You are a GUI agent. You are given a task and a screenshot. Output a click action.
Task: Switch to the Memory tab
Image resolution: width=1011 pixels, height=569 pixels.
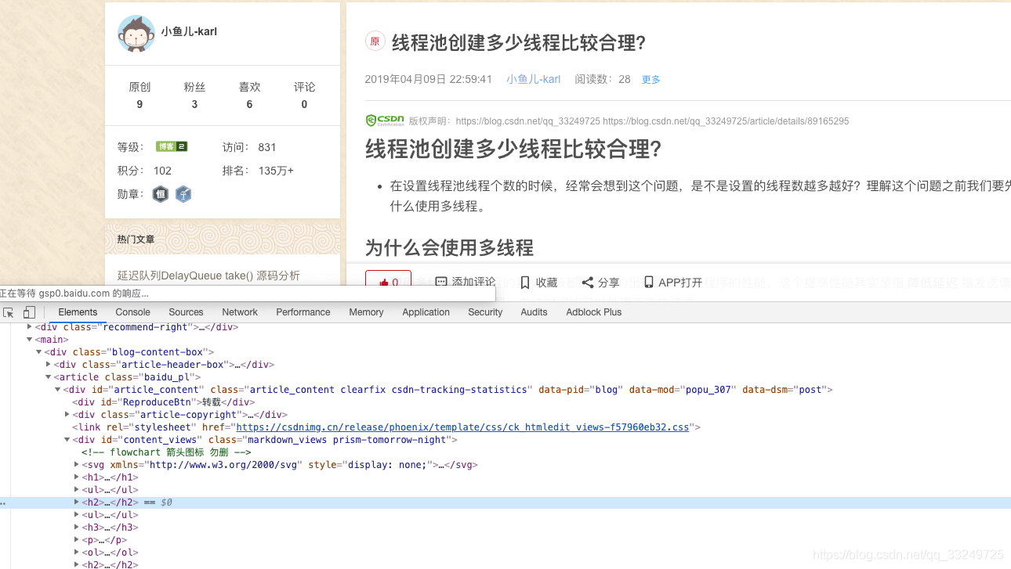366,312
